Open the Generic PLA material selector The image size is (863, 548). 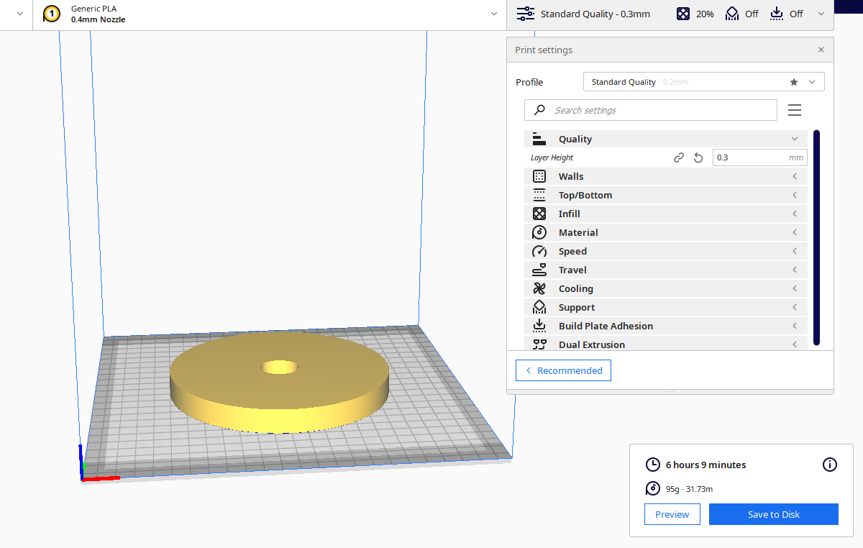[270, 14]
